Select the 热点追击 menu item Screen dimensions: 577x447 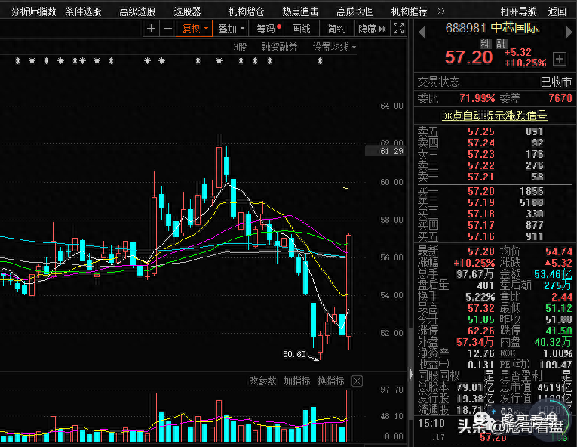click(300, 11)
